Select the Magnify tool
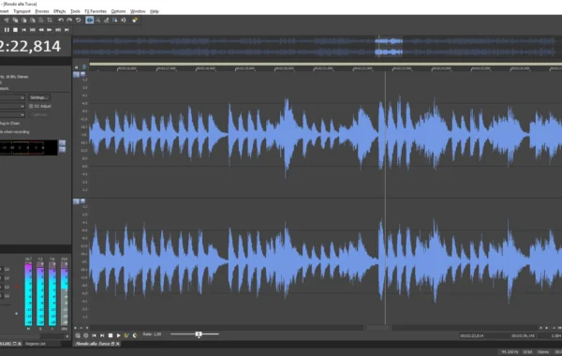562x356 pixels. (x=97, y=20)
